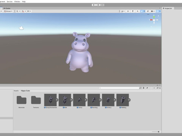Toggle hidden packages count icon
This screenshot has height=136, width=182.
tap(158, 88)
